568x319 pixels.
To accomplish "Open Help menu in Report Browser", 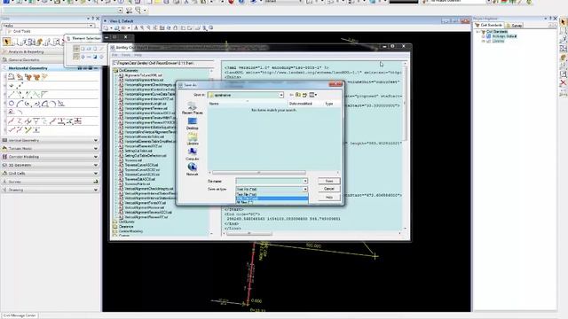I will 138,55.
